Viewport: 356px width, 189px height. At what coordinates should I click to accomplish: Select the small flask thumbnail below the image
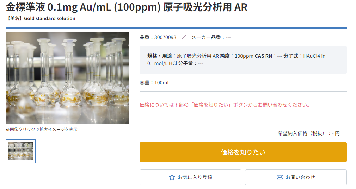pyautogui.click(x=21, y=151)
